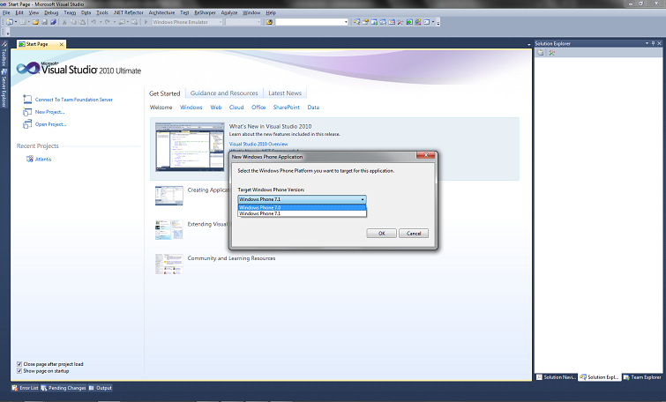Click the Save floppy disk toolbar icon
Screen dimensions: 666x402
[x=45, y=22]
